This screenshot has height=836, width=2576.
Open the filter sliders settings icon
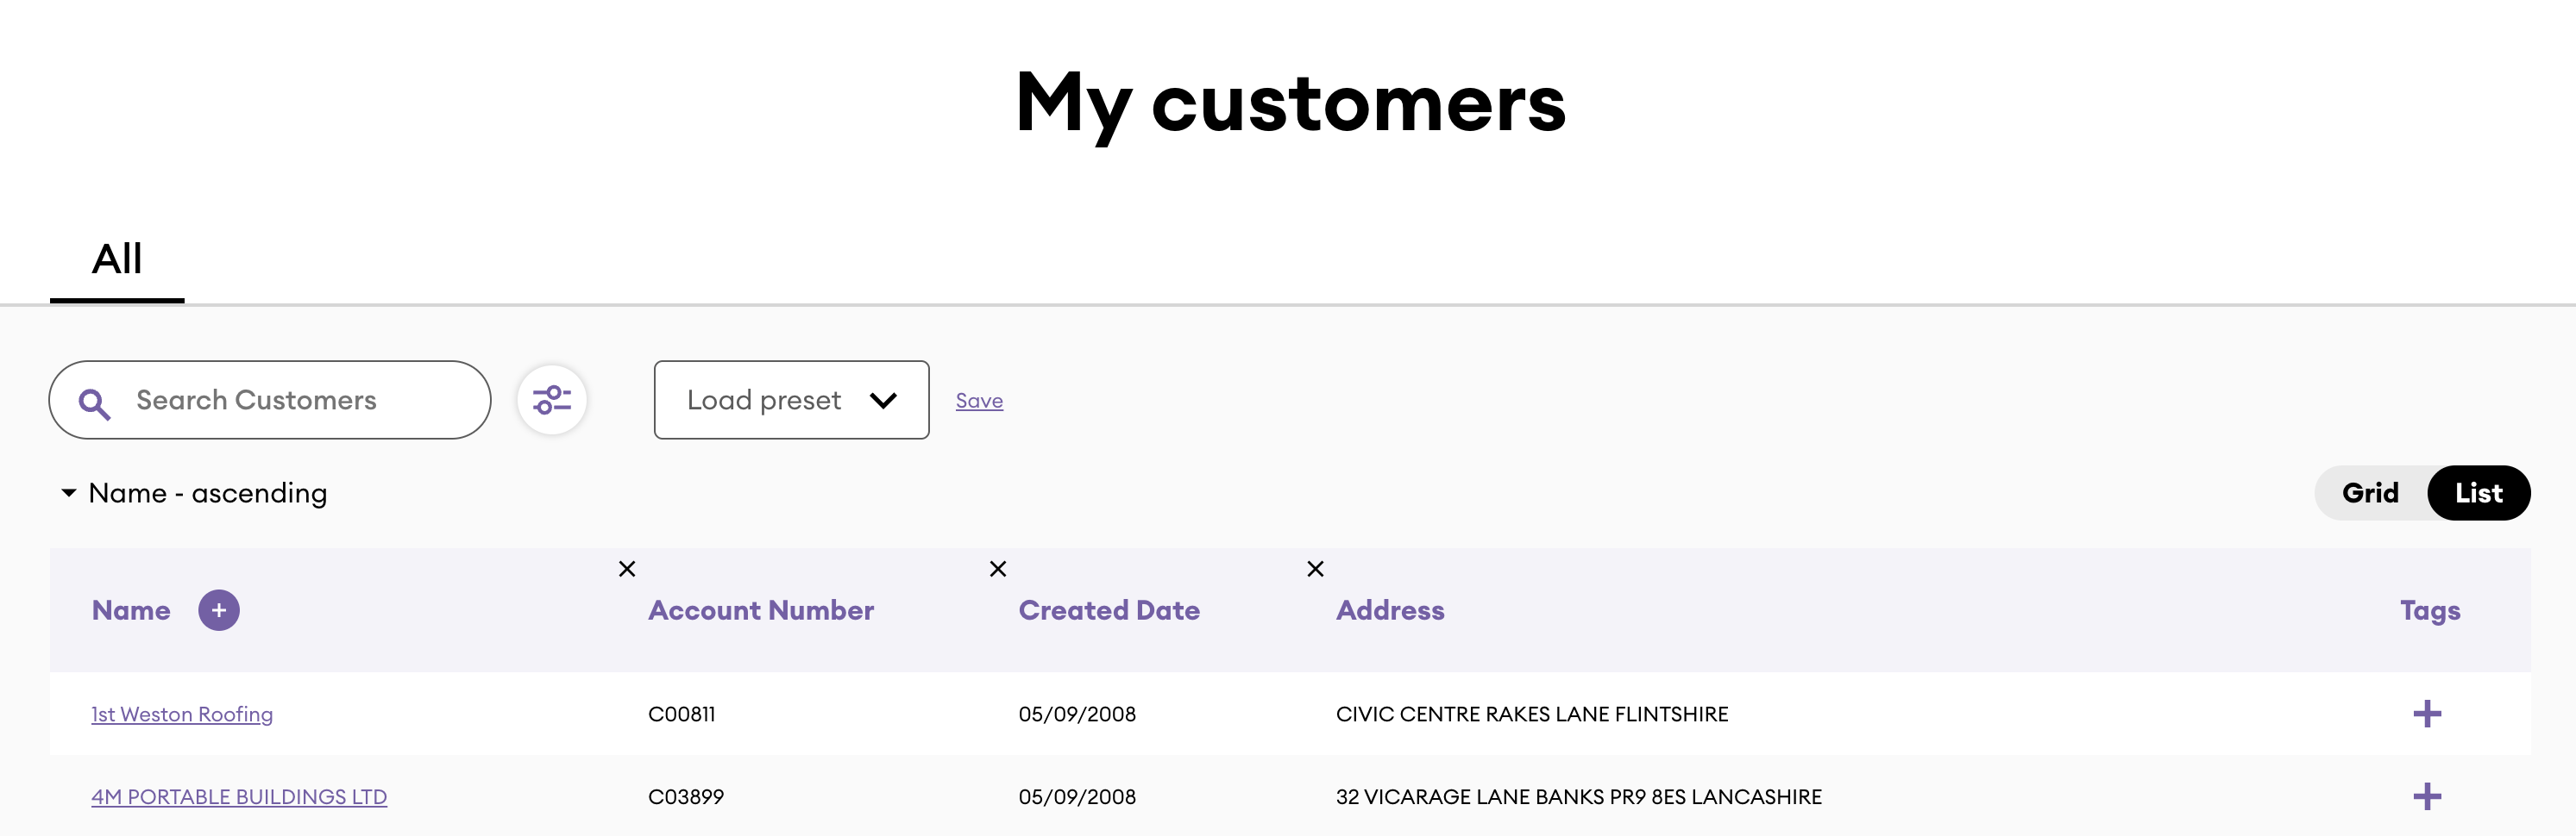[x=551, y=401]
